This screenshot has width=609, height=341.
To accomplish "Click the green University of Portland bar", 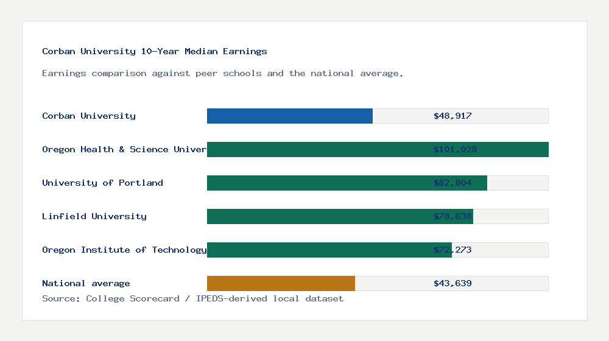I will tap(347, 183).
